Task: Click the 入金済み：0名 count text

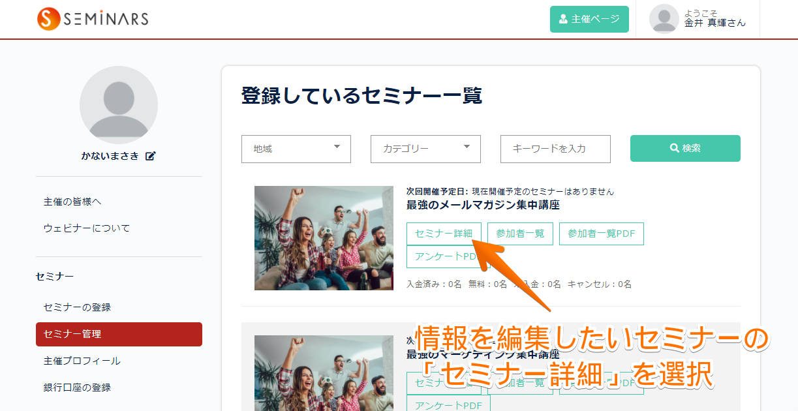Action: coord(434,284)
